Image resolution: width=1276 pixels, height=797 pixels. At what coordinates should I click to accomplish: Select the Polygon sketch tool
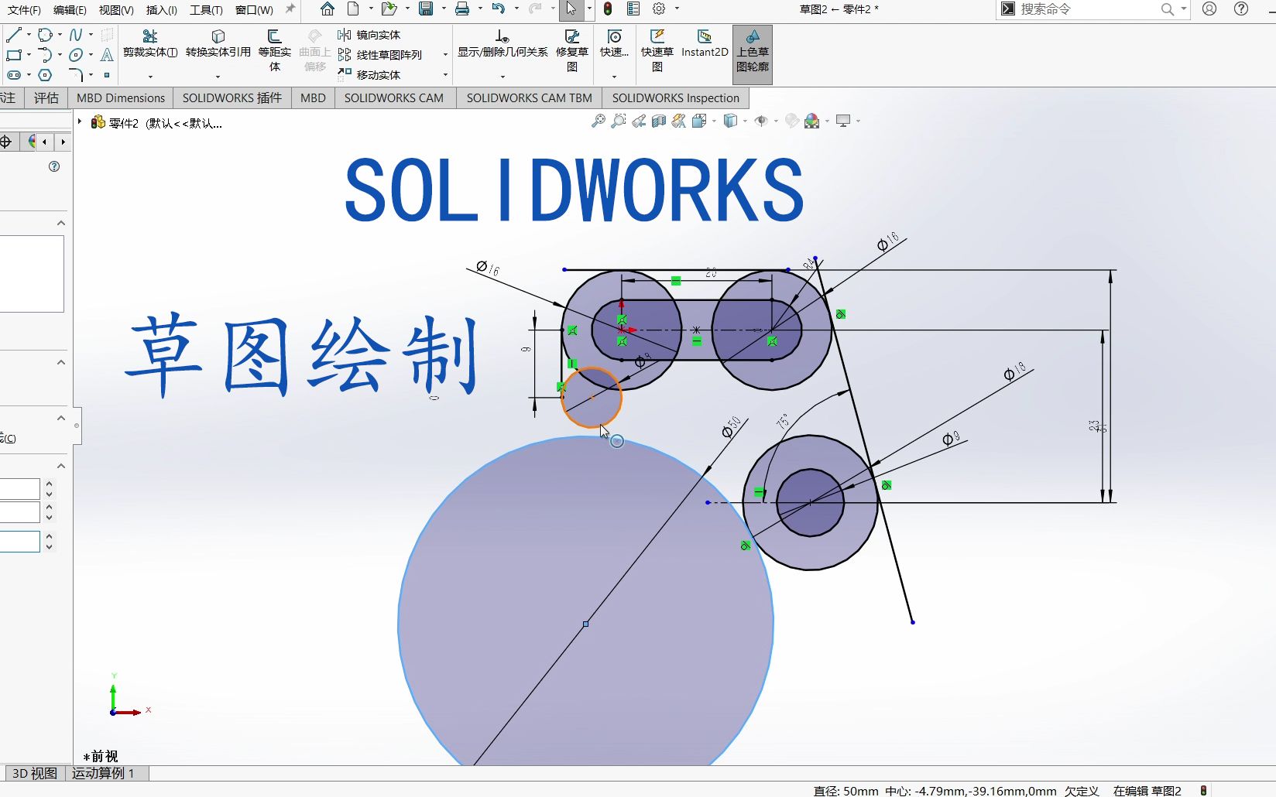pyautogui.click(x=45, y=75)
